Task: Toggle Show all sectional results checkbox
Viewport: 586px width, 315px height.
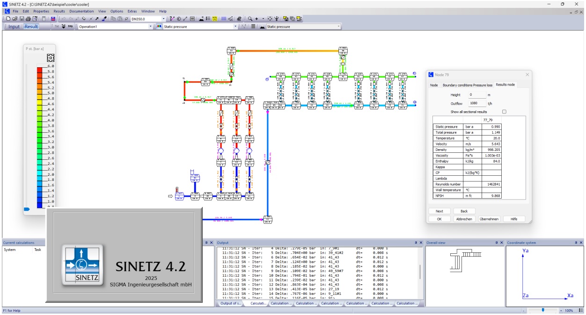Action: [504, 112]
